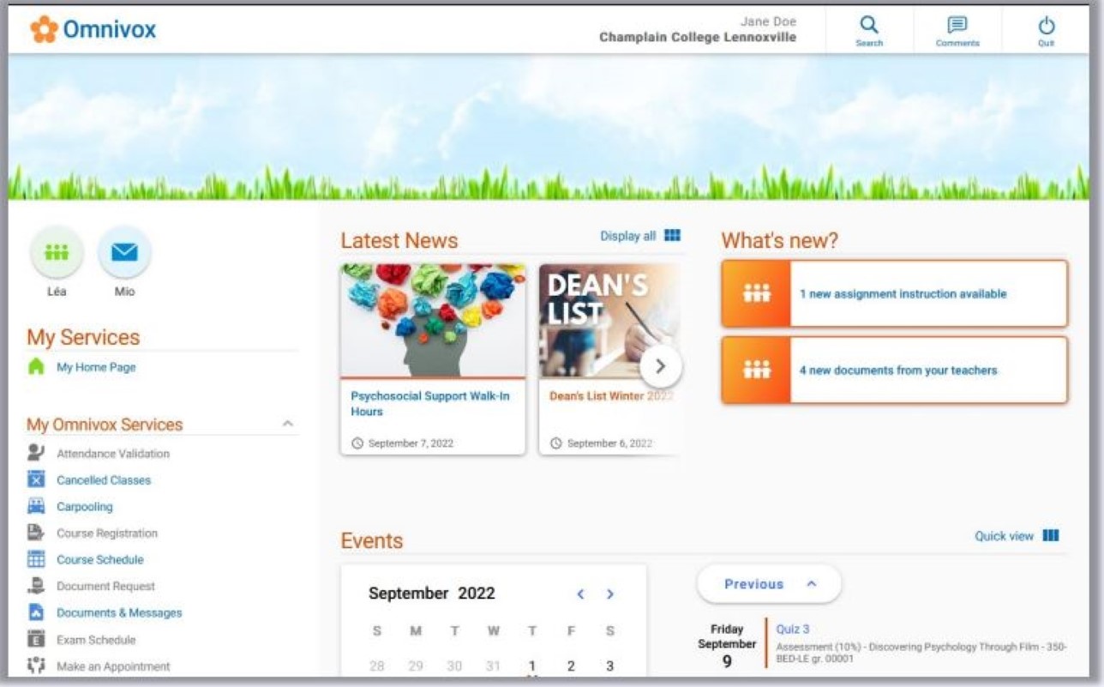Select September 3 in the calendar
This screenshot has height=687, width=1104.
[x=609, y=666]
